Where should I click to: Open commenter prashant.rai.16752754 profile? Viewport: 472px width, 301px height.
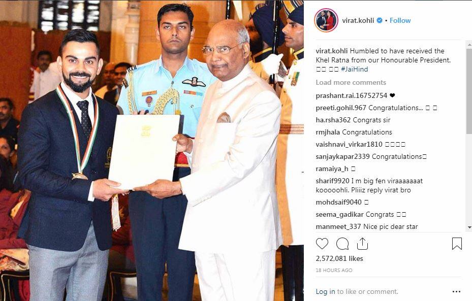351,95
